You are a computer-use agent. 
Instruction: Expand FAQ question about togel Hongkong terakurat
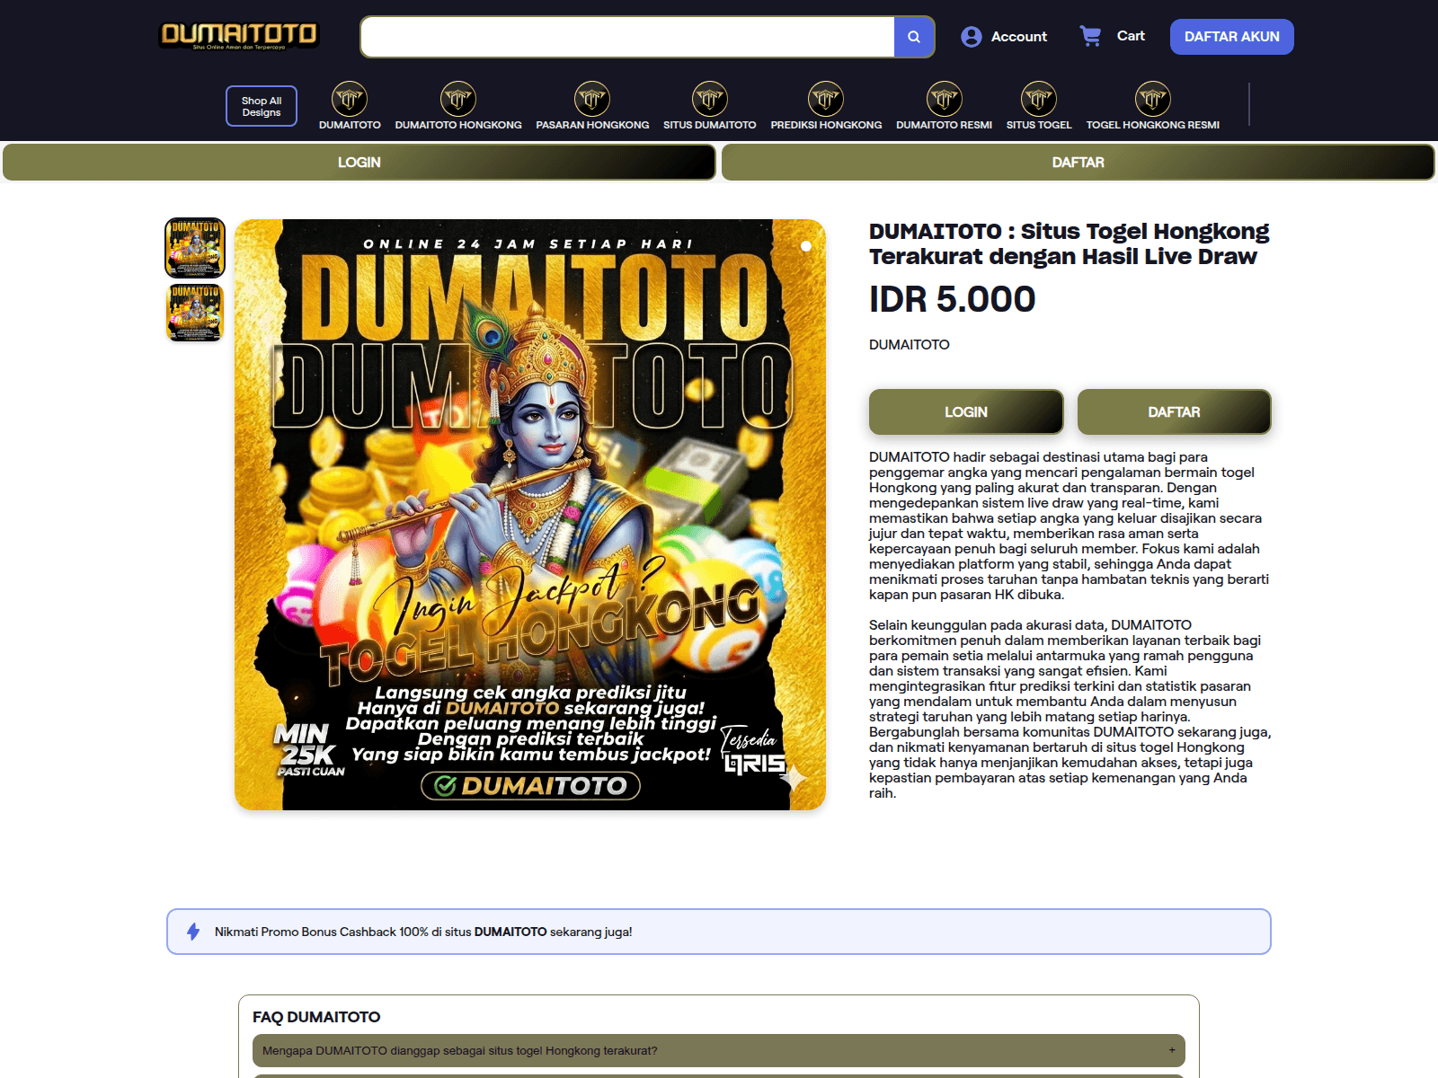[719, 1050]
